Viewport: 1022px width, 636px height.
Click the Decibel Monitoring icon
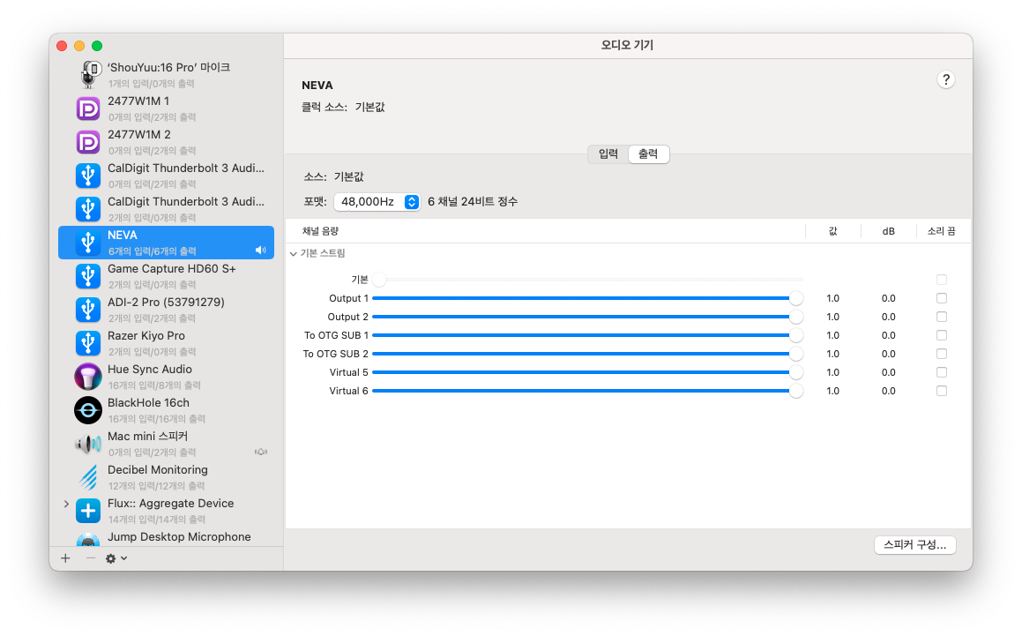[x=88, y=477]
